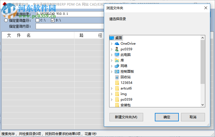Click the 此电脑 computer icon
The image size is (215, 137).
coord(117,55)
